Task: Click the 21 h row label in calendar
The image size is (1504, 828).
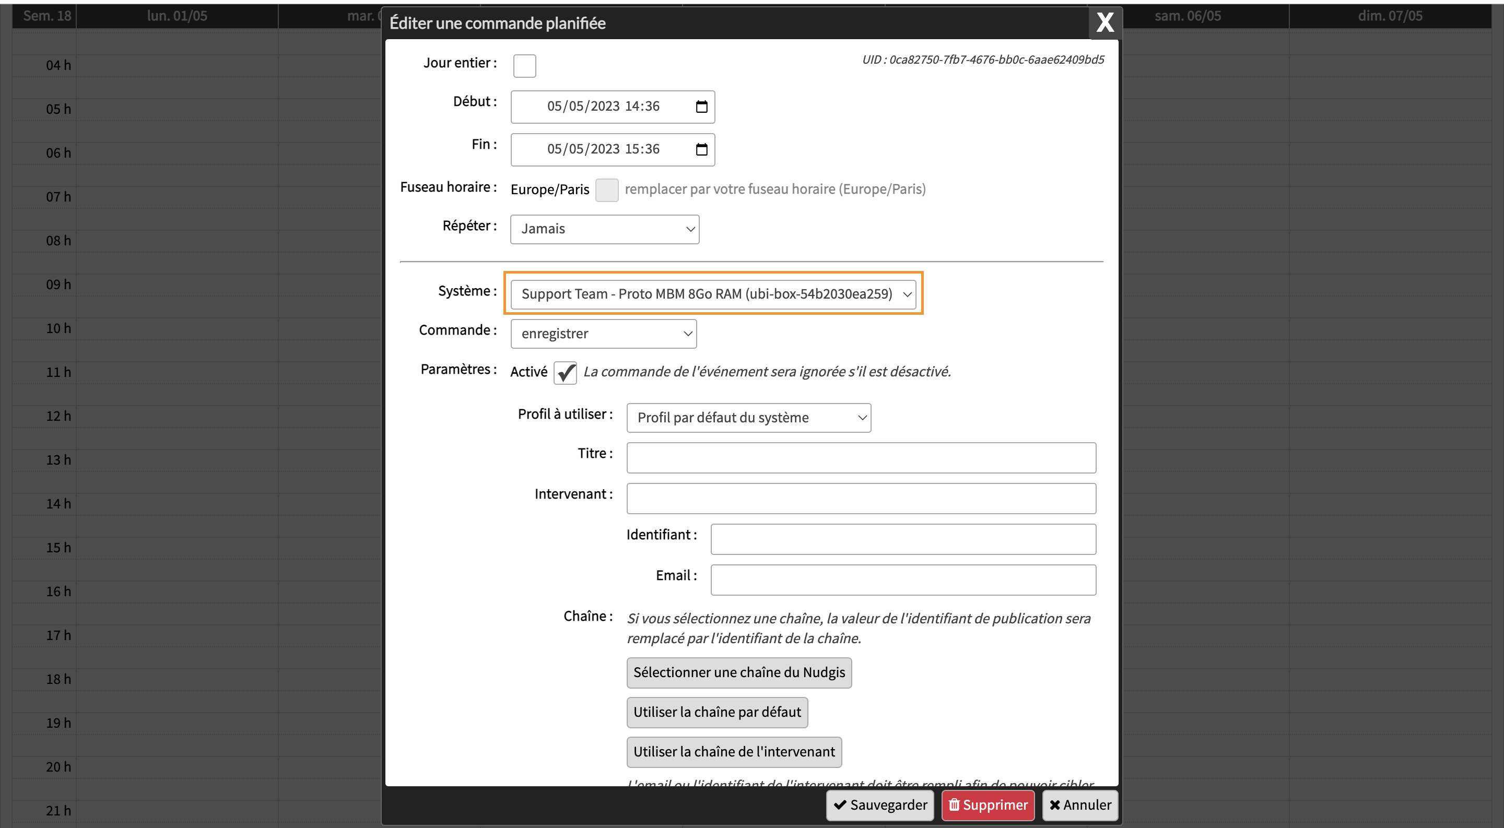Action: [58, 811]
